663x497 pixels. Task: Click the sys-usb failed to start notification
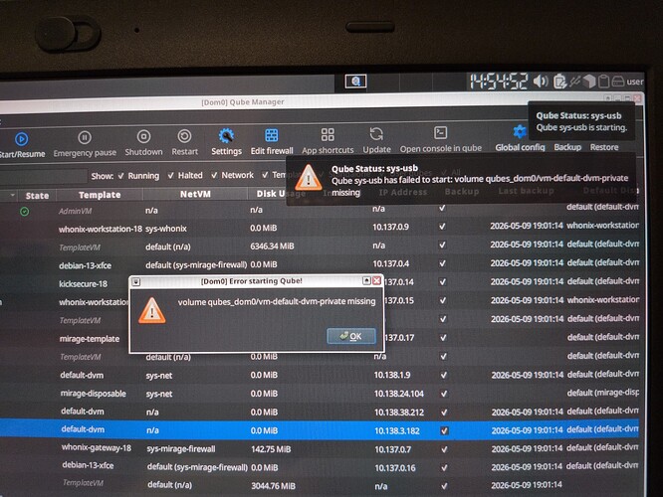point(461,181)
